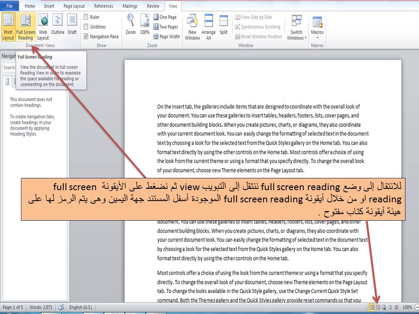Choose Page Width zoom option
The image size is (419, 314).
pyautogui.click(x=166, y=36)
